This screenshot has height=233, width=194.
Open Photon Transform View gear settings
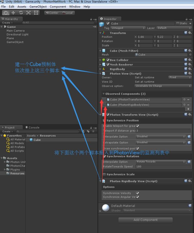190,115
